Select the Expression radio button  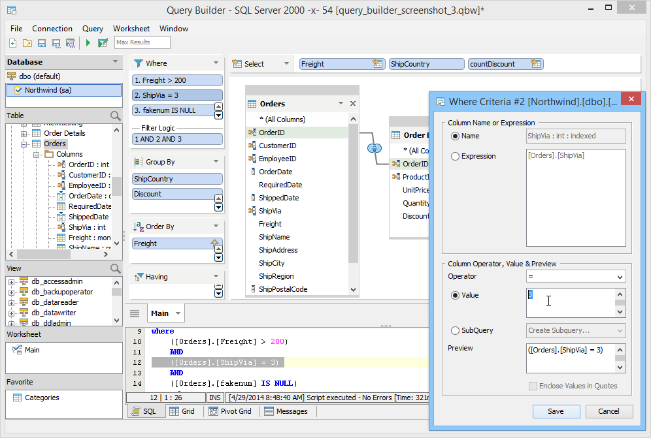click(x=455, y=157)
